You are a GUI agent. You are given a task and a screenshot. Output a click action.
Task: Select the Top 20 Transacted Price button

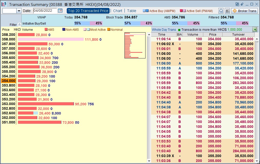point(88,11)
